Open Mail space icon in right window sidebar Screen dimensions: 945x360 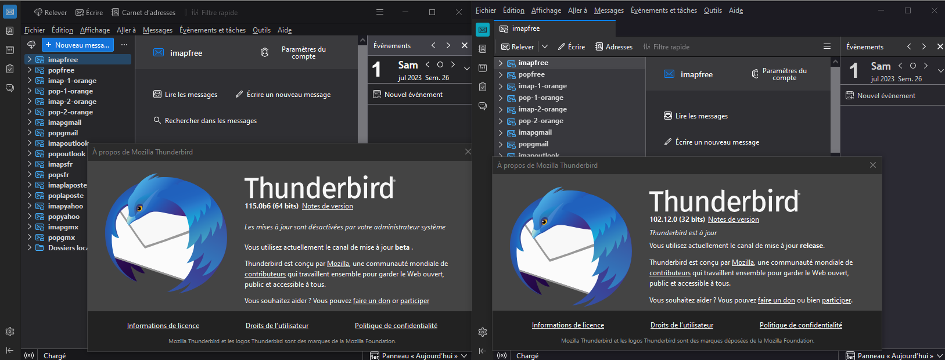click(483, 30)
